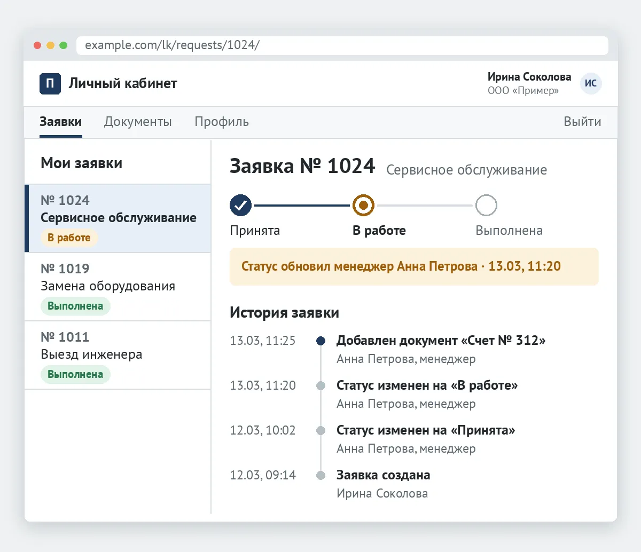
Task: Click the author «Ирина Соколова» under «Заявка создана»
Action: (x=382, y=493)
